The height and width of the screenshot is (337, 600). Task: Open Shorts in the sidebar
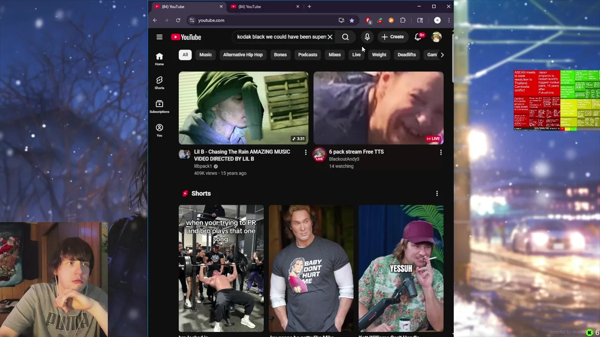[159, 83]
